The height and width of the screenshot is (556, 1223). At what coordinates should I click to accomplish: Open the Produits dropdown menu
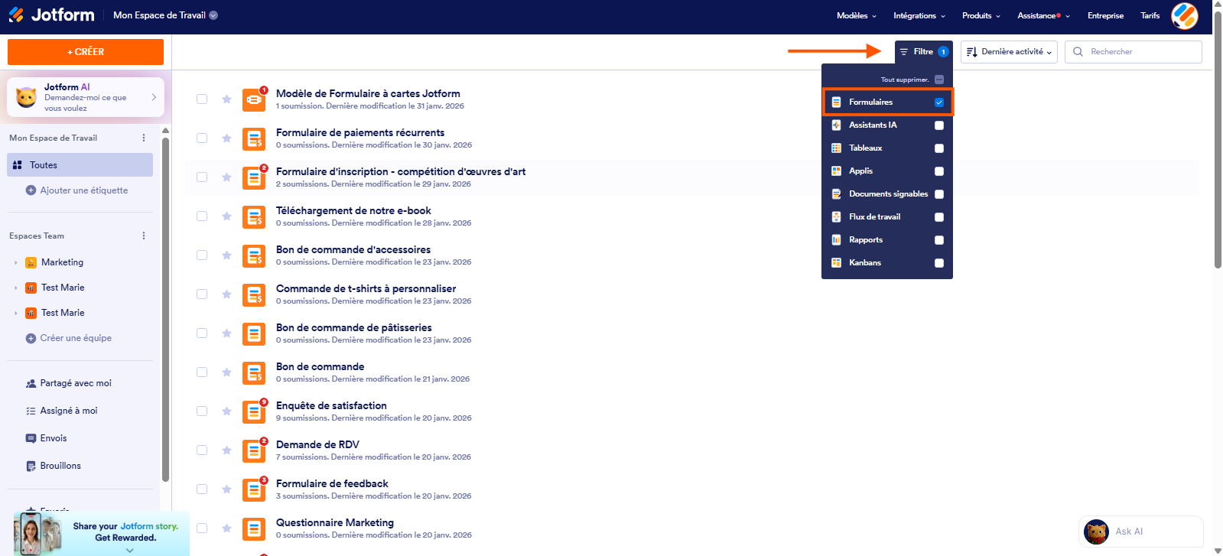[981, 15]
